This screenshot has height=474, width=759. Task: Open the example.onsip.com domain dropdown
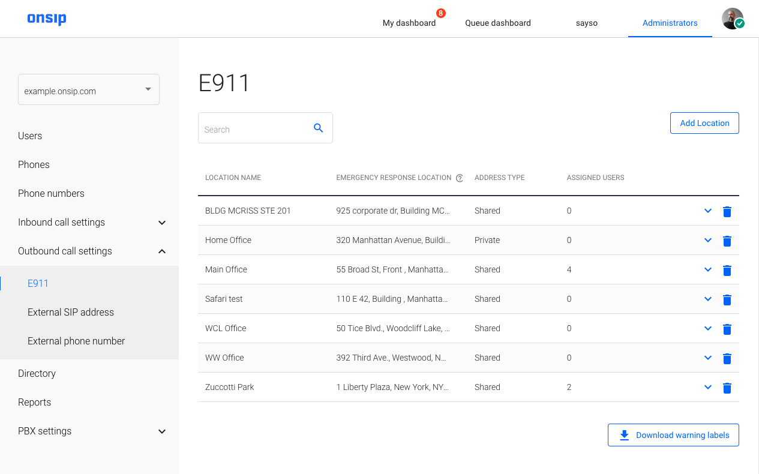(x=89, y=89)
